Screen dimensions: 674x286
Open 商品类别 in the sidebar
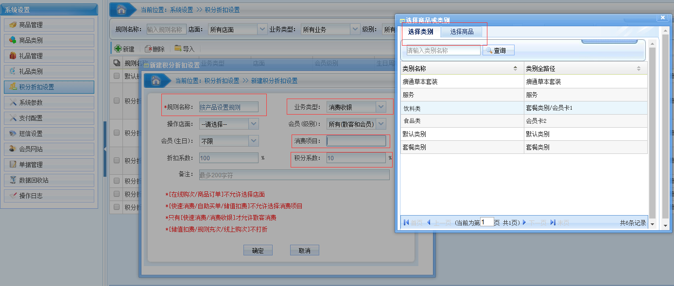(x=49, y=40)
